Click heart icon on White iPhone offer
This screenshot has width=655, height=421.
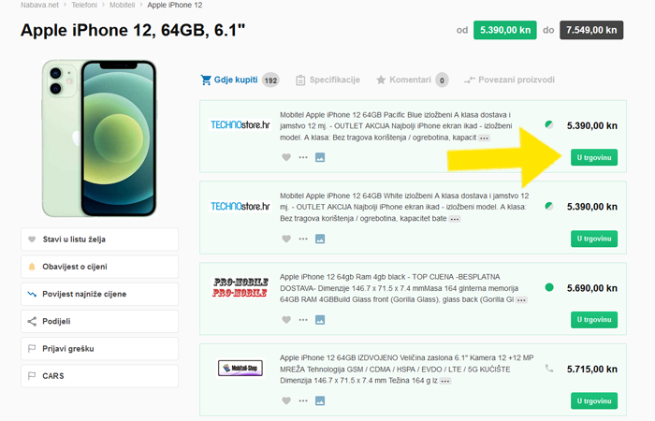click(286, 239)
